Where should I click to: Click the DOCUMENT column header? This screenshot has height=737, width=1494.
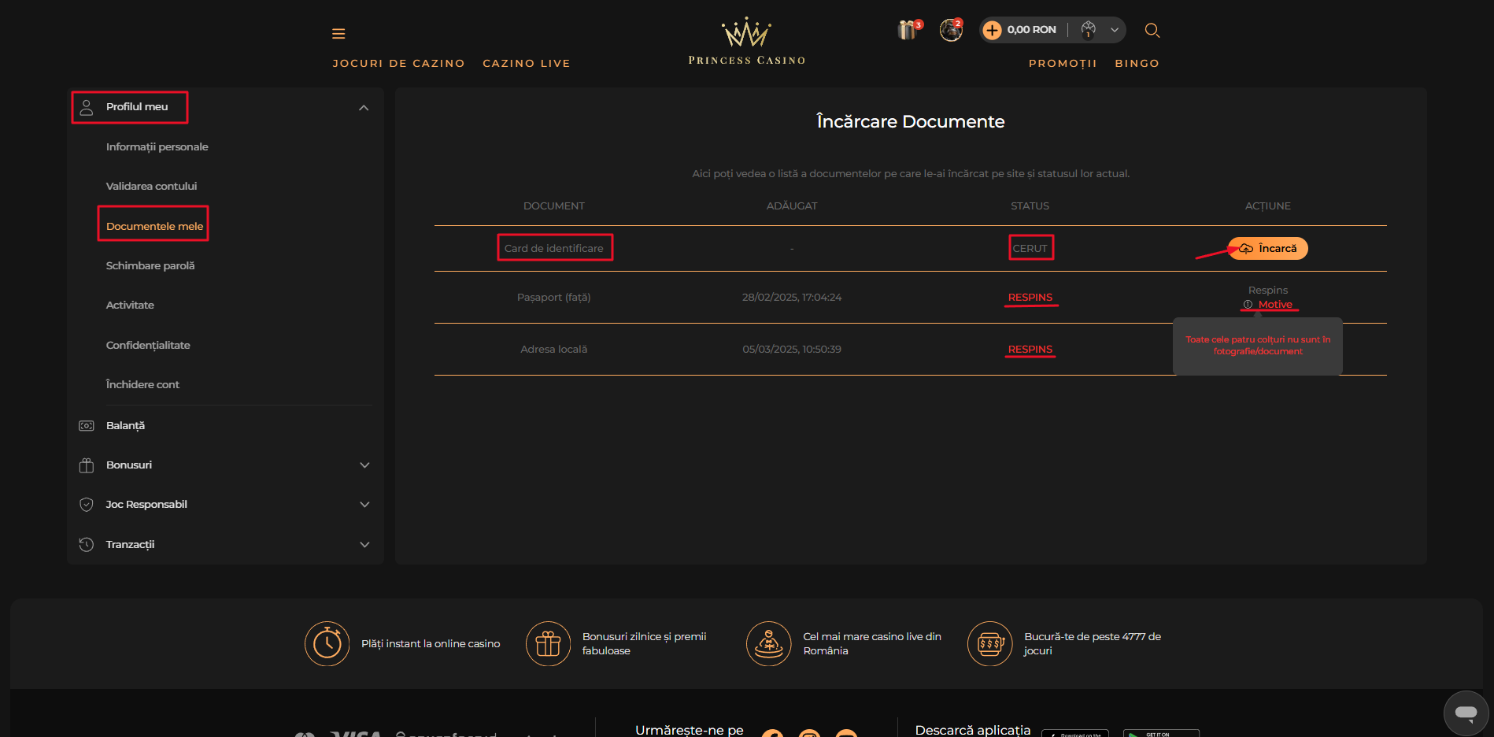pyautogui.click(x=554, y=206)
